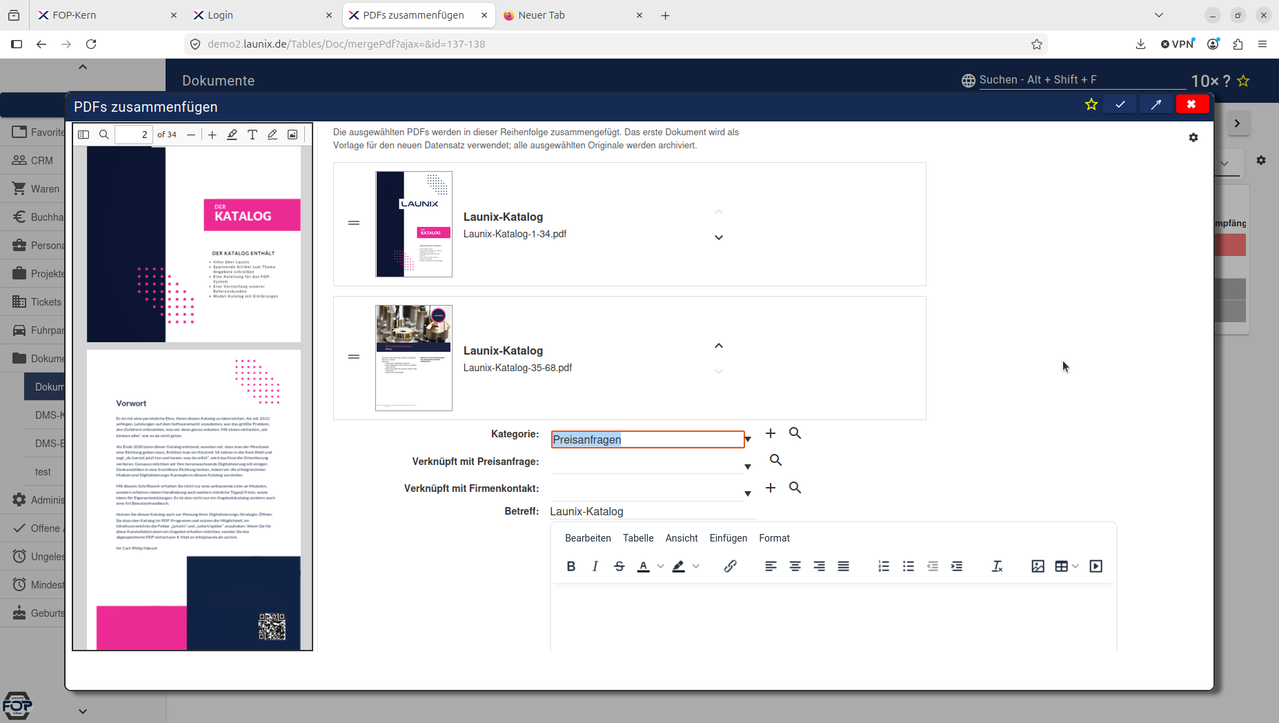
Task: Align text left
Action: point(771,566)
